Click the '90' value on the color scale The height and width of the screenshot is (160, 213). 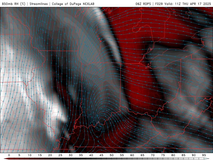point(194,155)
